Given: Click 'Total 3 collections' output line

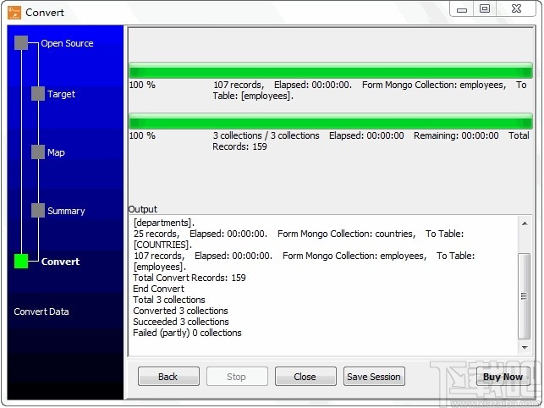Looking at the screenshot, I should point(169,300).
